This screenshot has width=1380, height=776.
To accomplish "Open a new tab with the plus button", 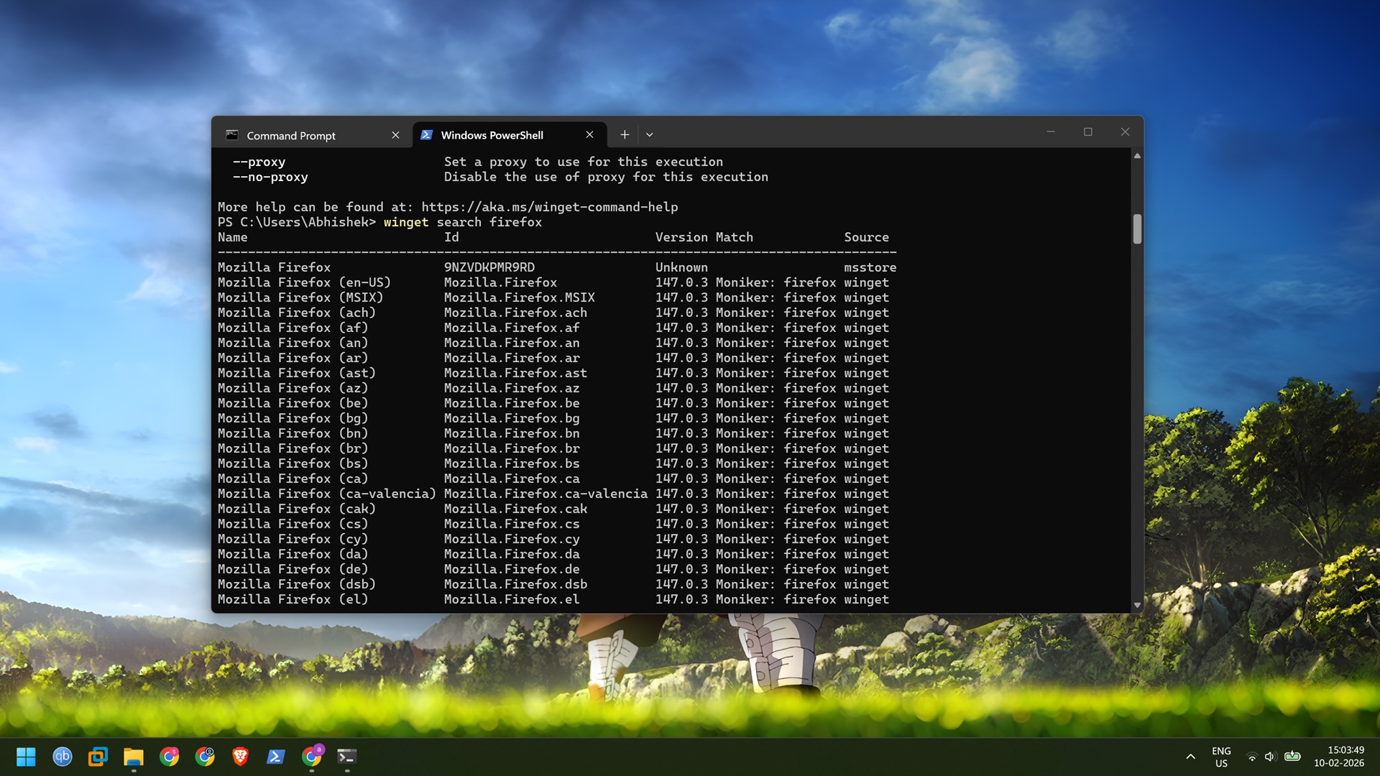I will tap(625, 134).
